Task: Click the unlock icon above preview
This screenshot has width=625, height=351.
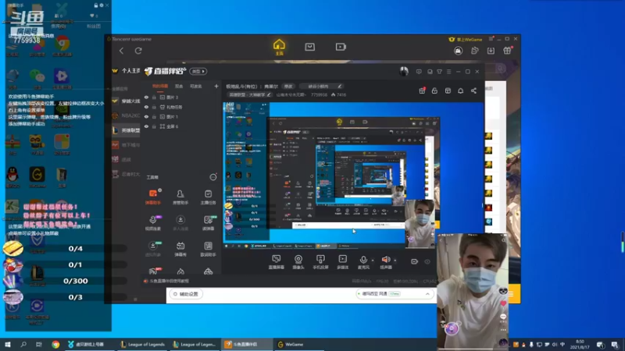Action: [434, 90]
